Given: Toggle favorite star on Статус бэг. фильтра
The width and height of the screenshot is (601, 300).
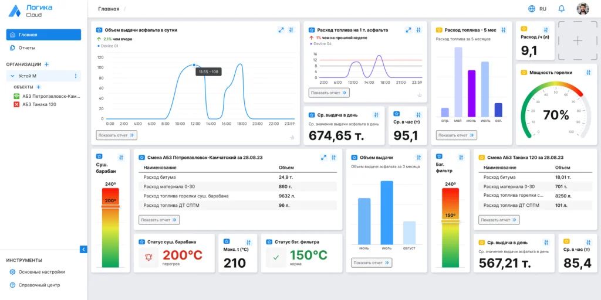Looking at the screenshot, I should (x=269, y=242).
